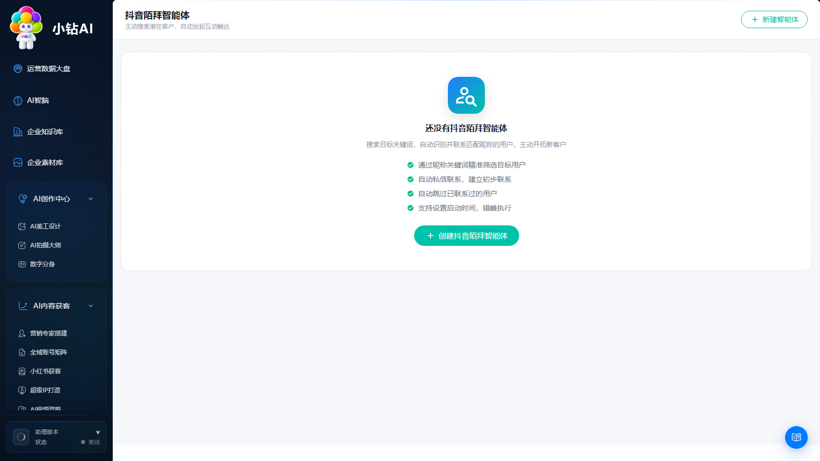Image resolution: width=820 pixels, height=461 pixels.
Task: Click feature line 通过昵称关键词精准筛选目标用户
Action: tap(472, 165)
